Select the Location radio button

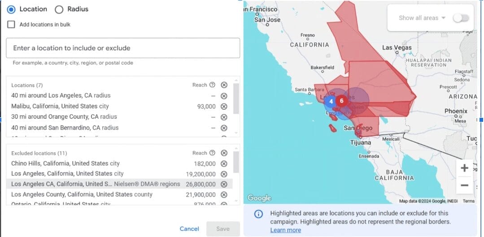[11, 9]
